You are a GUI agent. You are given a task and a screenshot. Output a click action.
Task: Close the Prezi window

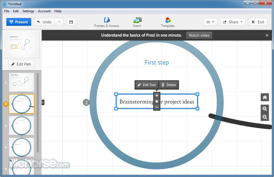[266, 3]
